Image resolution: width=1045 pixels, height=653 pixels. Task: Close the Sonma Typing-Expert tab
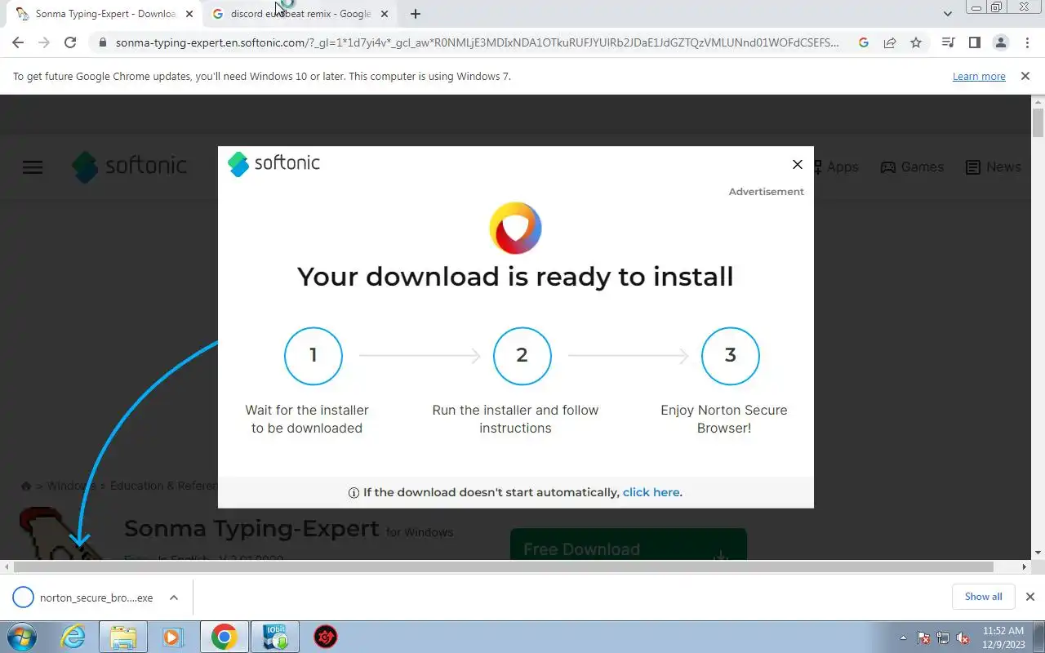pyautogui.click(x=189, y=14)
